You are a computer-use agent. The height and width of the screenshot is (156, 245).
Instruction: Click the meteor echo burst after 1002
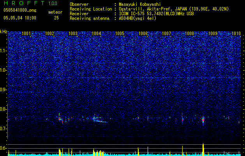60,119
